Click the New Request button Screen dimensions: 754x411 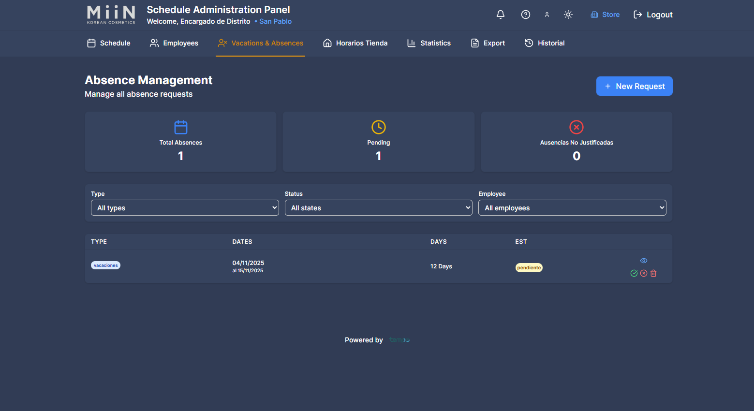(634, 86)
